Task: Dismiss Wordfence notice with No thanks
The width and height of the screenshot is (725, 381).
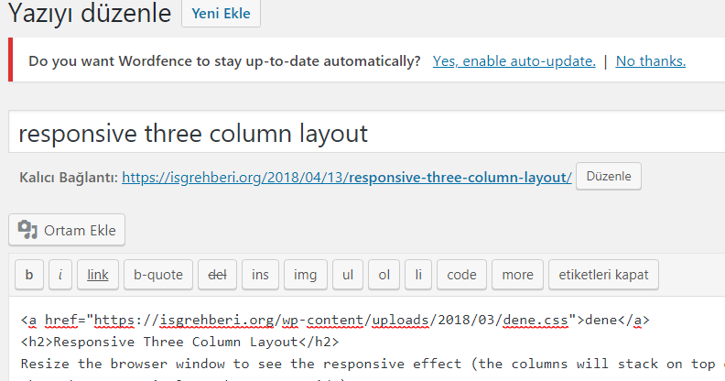Action: click(x=651, y=61)
